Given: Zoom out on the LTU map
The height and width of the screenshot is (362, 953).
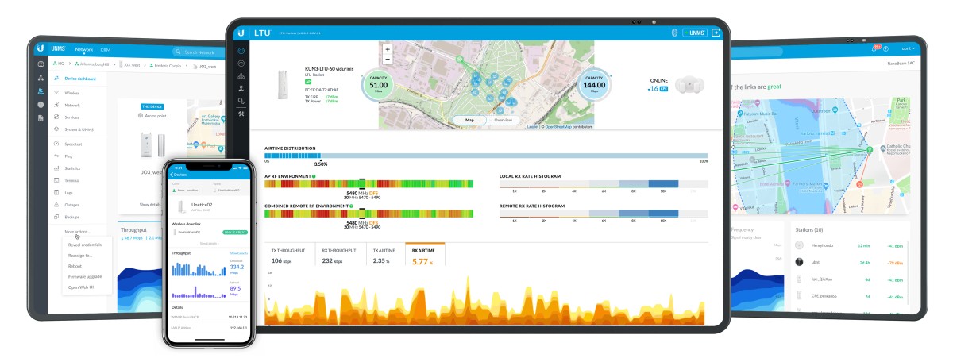Looking at the screenshot, I should 388,60.
